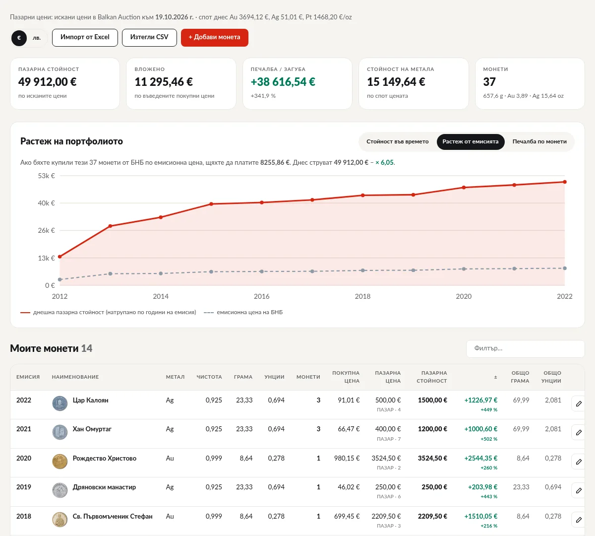The width and height of the screenshot is (595, 536).
Task: Sort by ОБЩО УНЦИИ column header
Action: point(552,377)
